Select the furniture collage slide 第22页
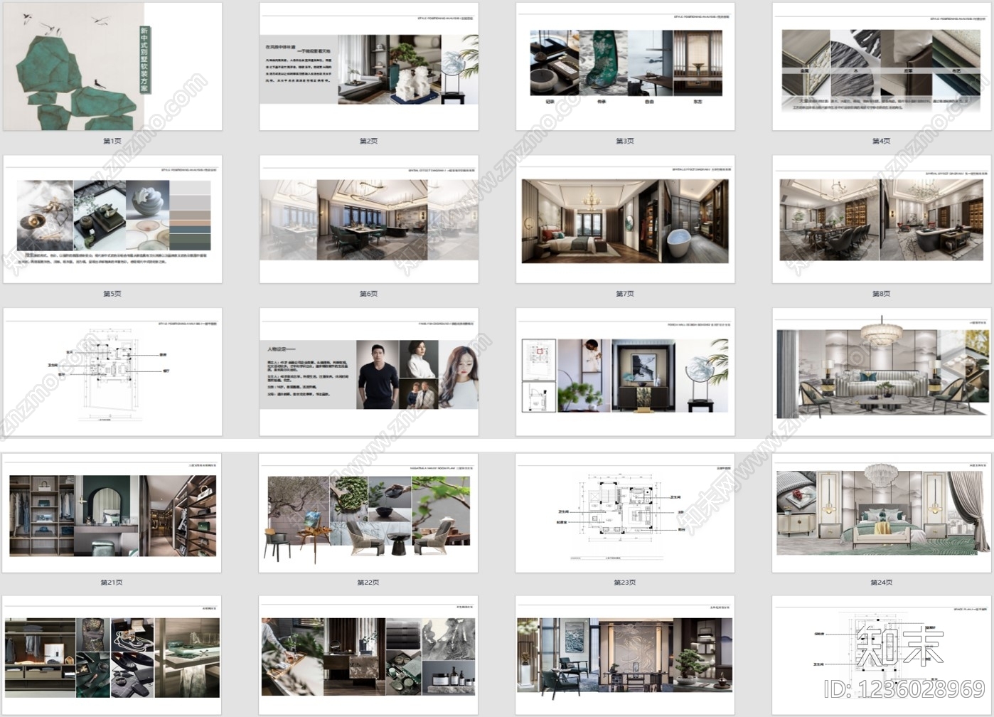 pos(368,513)
